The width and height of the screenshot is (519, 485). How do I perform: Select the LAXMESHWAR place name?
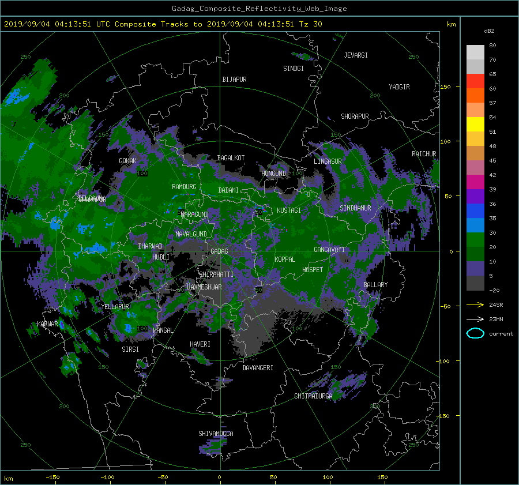204,287
